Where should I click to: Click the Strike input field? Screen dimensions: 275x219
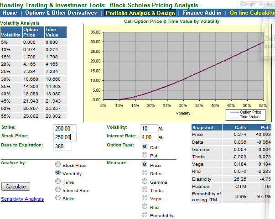[65, 129]
